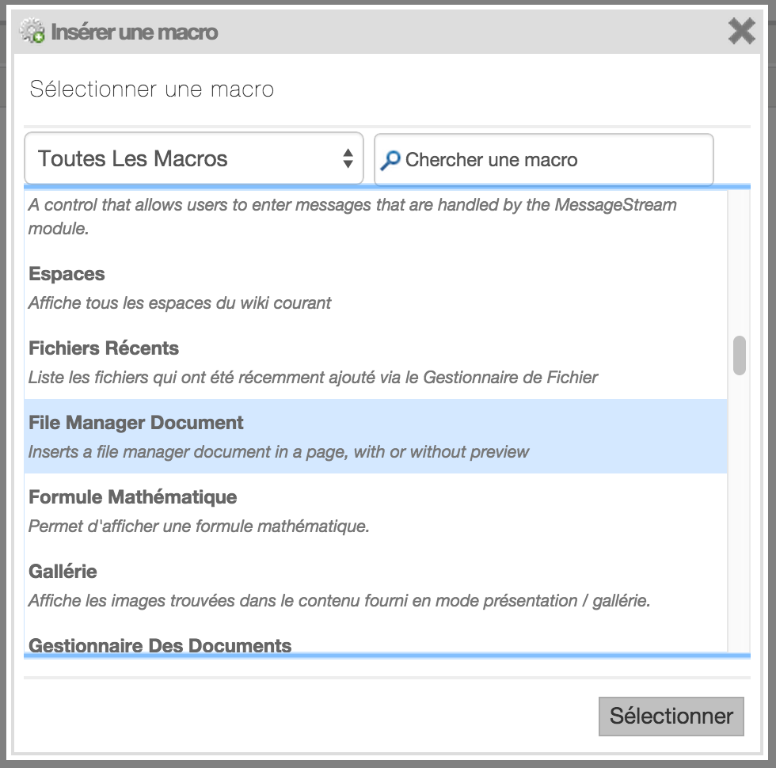The height and width of the screenshot is (768, 776).
Task: Click the dropdown arrows of category selector
Action: (x=348, y=158)
